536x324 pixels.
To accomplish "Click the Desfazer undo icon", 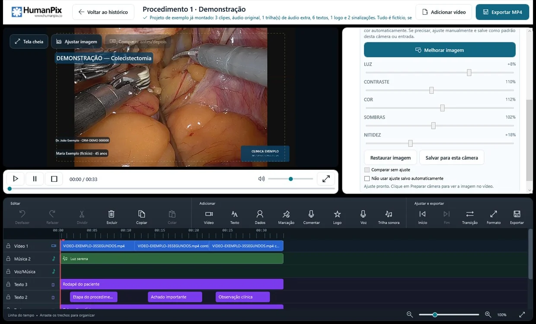I will tap(22, 214).
